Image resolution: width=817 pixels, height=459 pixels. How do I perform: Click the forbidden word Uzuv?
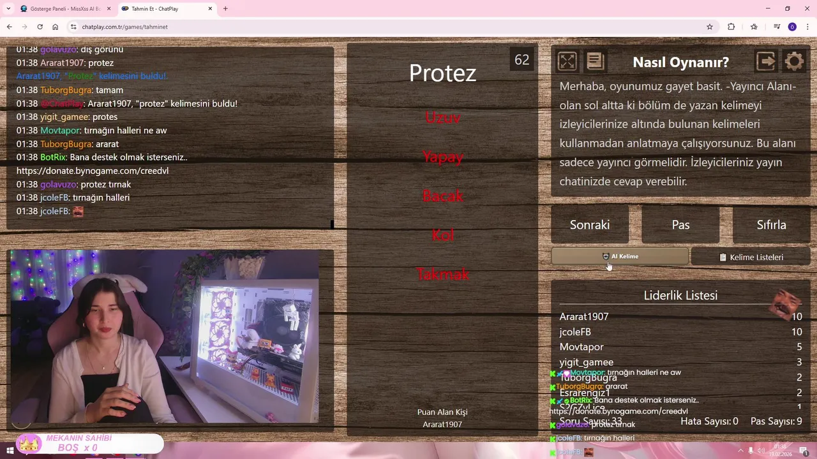[442, 117]
